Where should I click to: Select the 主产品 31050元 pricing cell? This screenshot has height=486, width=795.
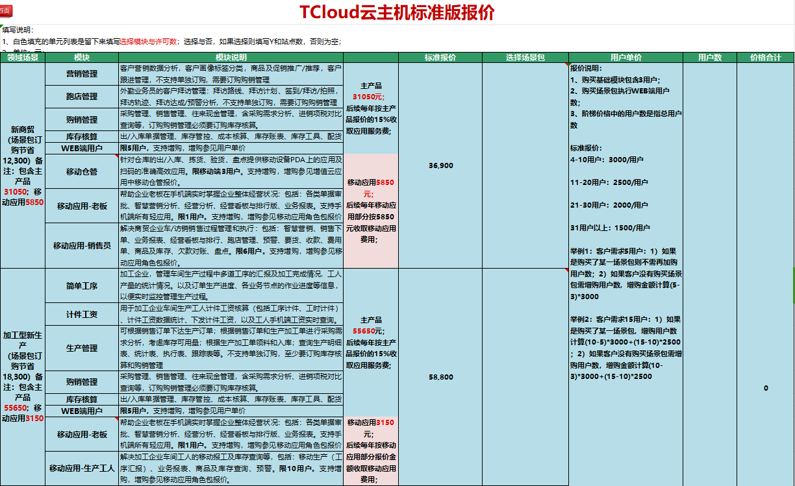371,108
